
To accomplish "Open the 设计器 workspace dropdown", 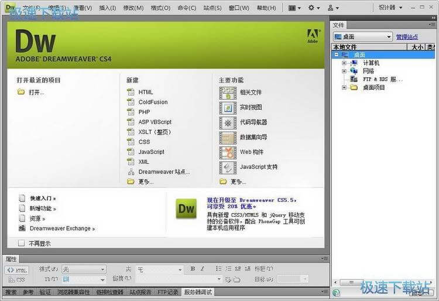I will 390,8.
